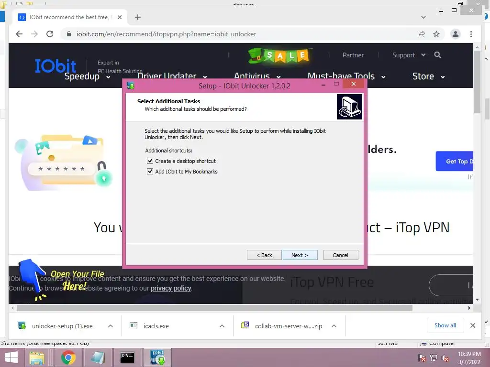Expand the Driver Updater menu

coord(172,76)
